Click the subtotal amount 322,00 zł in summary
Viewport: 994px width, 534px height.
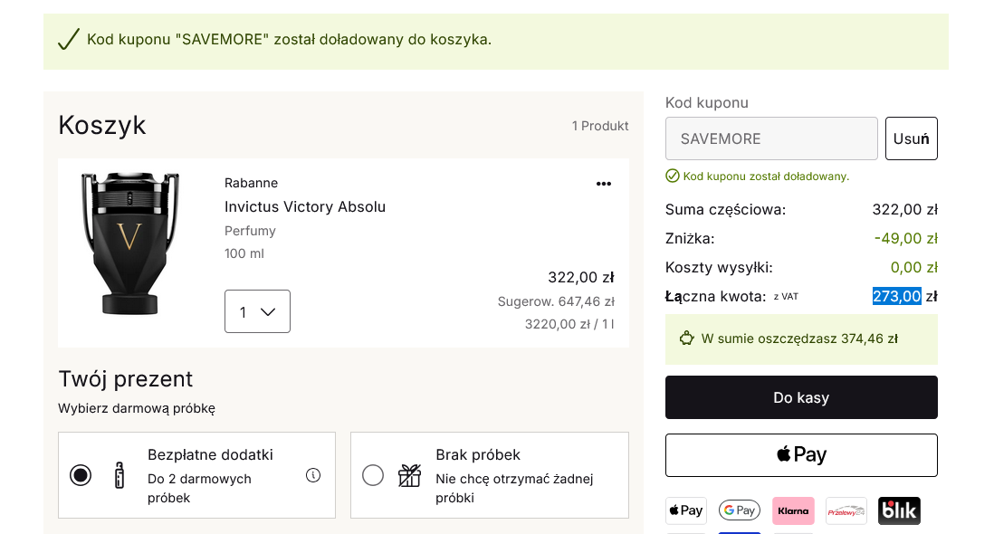click(x=904, y=210)
